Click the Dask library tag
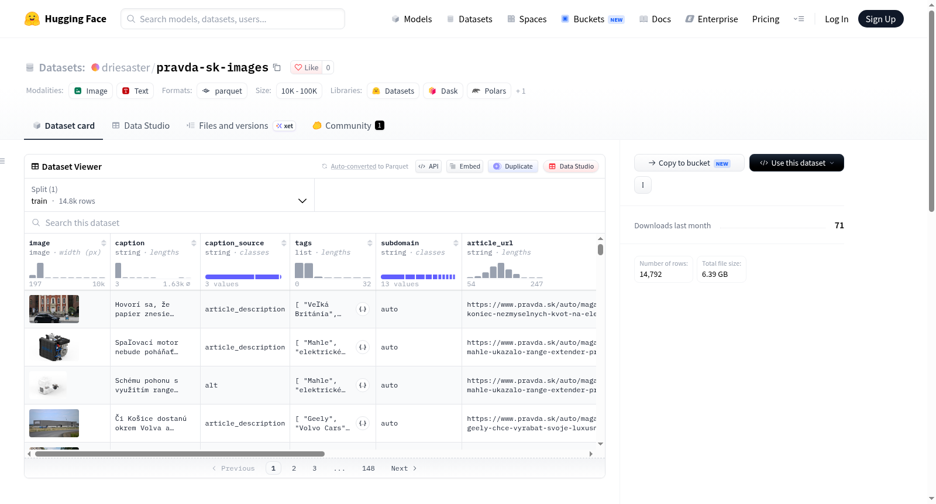The height and width of the screenshot is (504, 936). pyautogui.click(x=443, y=91)
